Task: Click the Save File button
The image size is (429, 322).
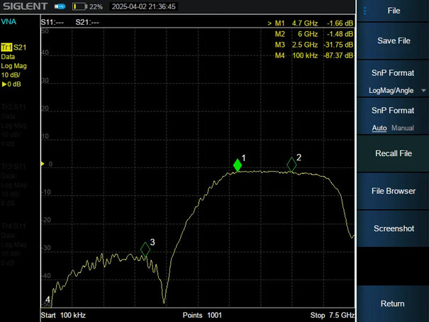Action: pyautogui.click(x=393, y=40)
